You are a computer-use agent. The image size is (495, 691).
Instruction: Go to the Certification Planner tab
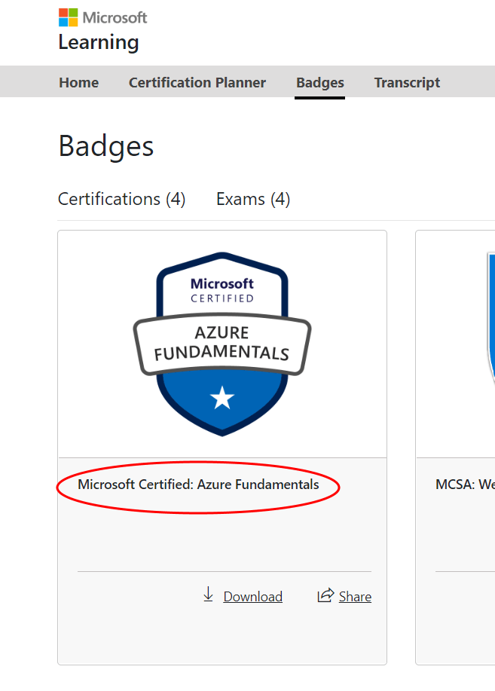tap(197, 82)
